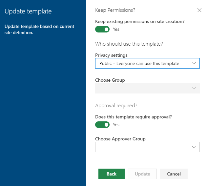Click 'Does this template require approval?' label
This screenshot has height=186, width=207.
134,117
